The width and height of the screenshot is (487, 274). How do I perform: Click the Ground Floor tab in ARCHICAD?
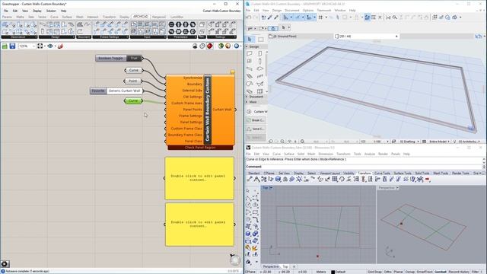[x=282, y=37]
